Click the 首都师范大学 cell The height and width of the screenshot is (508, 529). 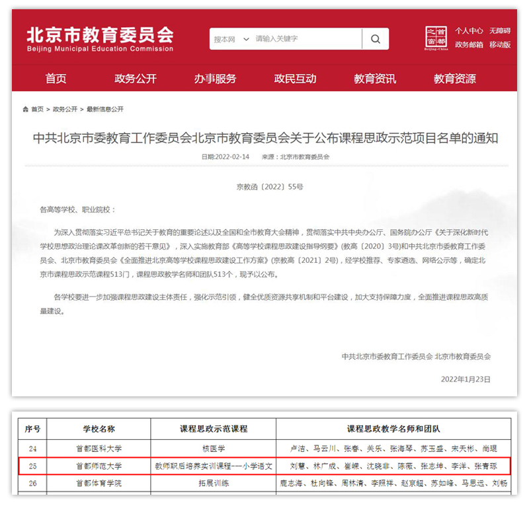pos(99,466)
